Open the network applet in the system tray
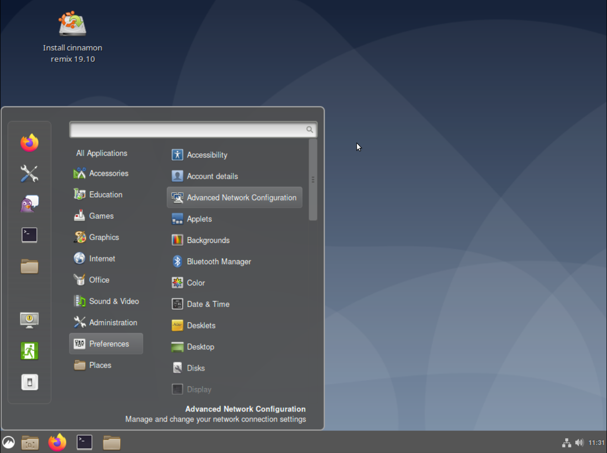Viewport: 607px width, 453px height. pyautogui.click(x=567, y=443)
